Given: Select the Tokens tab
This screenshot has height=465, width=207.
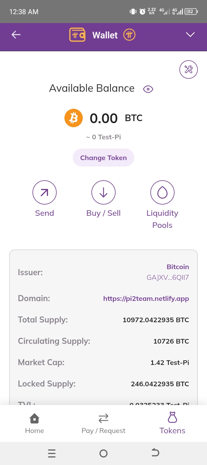Looking at the screenshot, I should pos(172,423).
